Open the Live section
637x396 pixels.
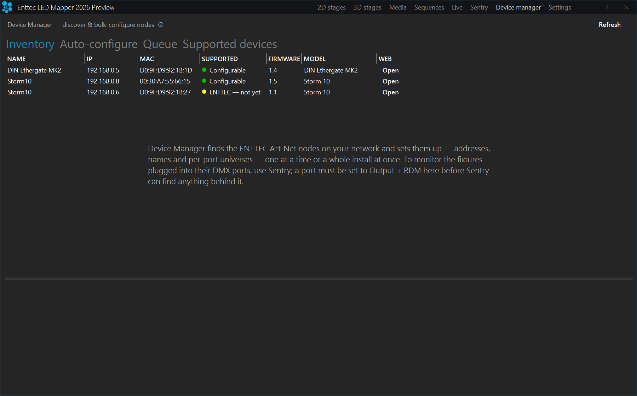click(x=457, y=7)
